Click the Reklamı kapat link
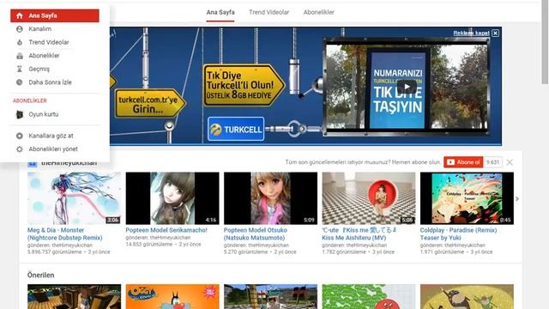The width and height of the screenshot is (549, 309). (471, 33)
